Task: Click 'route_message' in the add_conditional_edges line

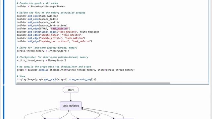Action: (89, 32)
